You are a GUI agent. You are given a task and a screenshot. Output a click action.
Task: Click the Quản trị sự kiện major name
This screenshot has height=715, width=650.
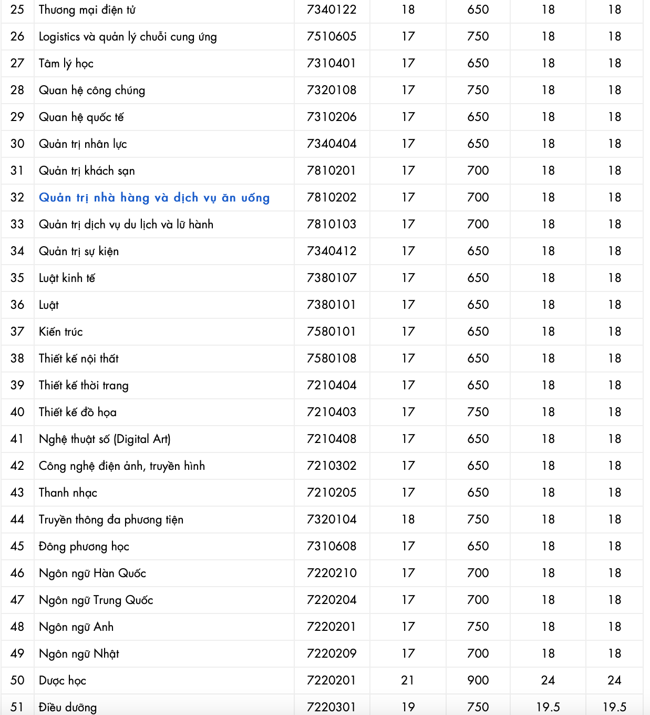79,251
